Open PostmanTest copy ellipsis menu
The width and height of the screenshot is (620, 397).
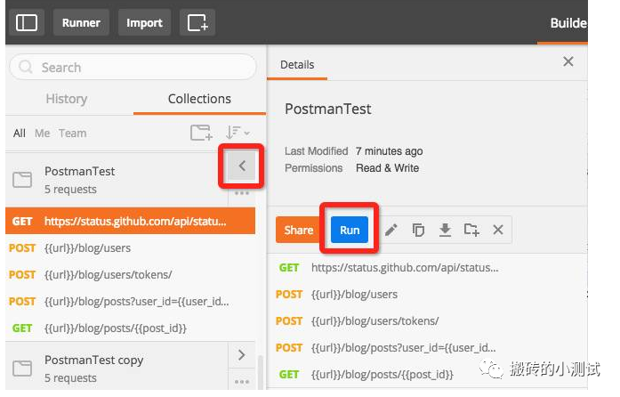point(242,382)
